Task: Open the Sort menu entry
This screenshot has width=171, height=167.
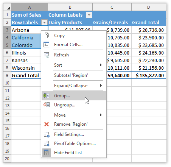Action: (x=74, y=65)
